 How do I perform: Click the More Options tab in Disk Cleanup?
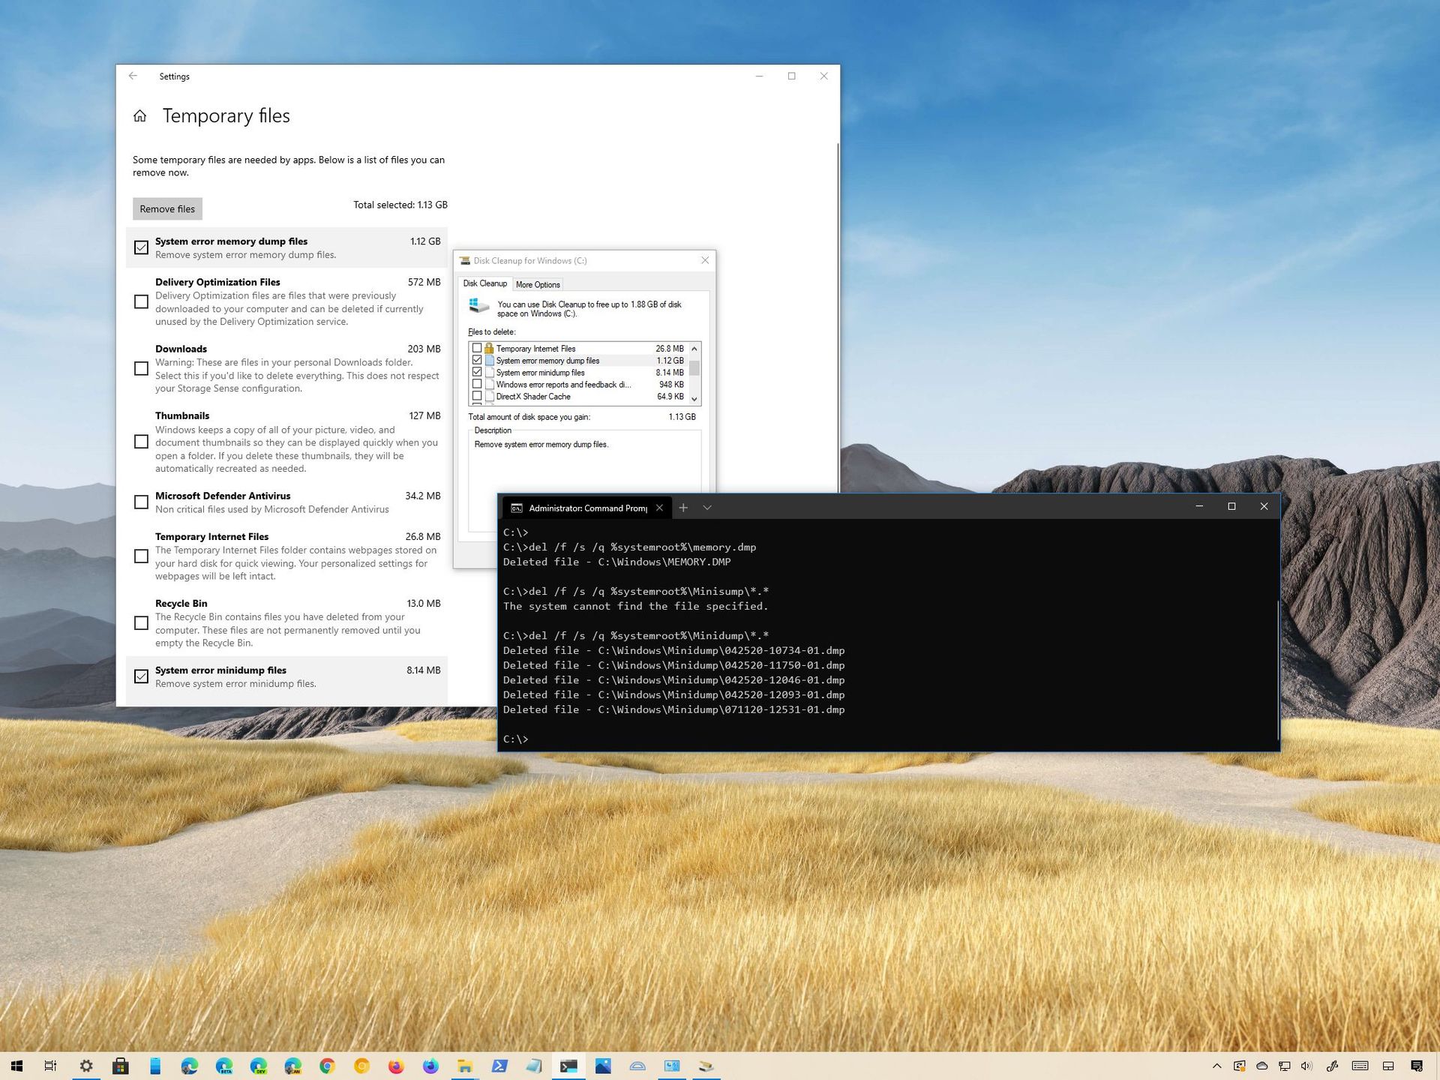[536, 283]
